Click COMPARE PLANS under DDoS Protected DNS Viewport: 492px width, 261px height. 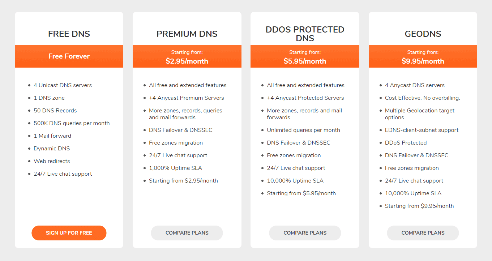pyautogui.click(x=305, y=233)
